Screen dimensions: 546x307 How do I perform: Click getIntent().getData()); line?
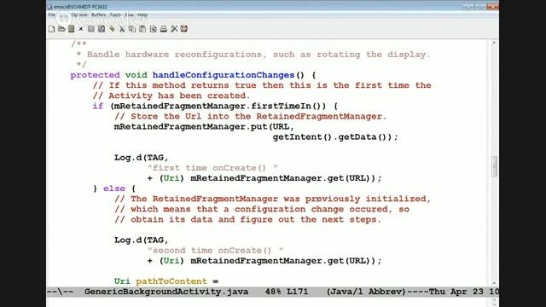(335, 137)
